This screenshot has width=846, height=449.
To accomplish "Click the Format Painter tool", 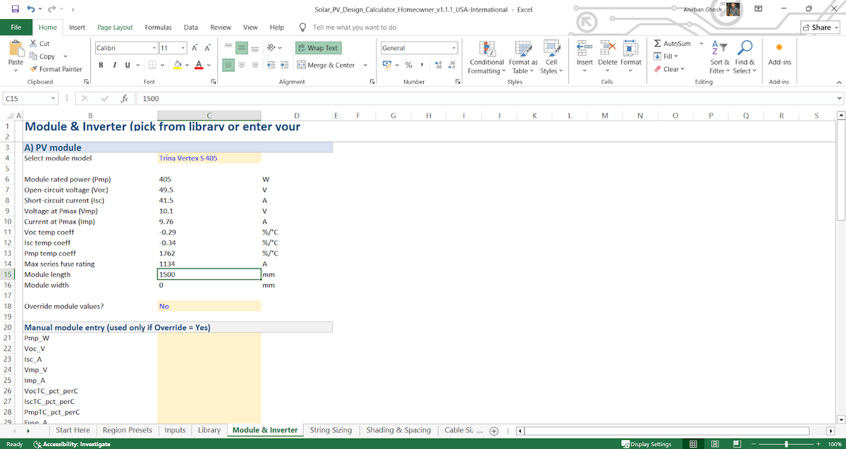I will [x=56, y=69].
